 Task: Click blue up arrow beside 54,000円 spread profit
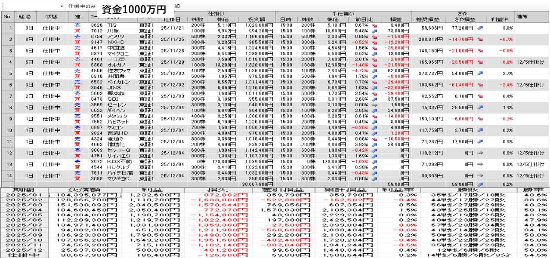pos(480,74)
